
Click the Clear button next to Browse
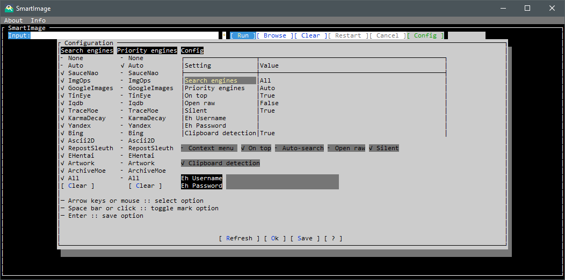pos(310,35)
